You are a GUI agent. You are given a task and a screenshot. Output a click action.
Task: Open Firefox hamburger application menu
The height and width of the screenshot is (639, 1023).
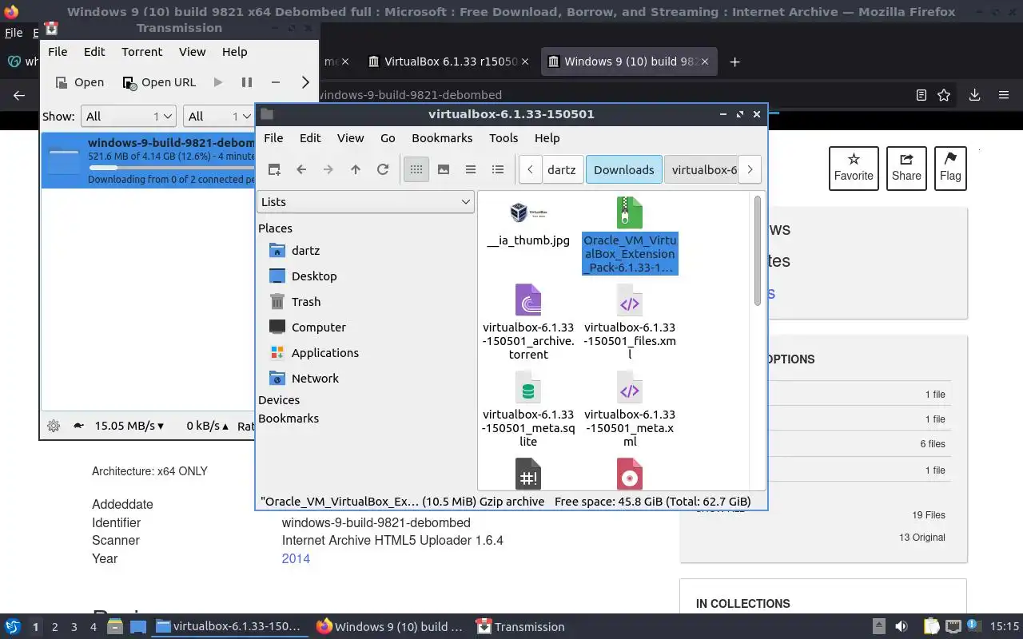coord(1004,95)
